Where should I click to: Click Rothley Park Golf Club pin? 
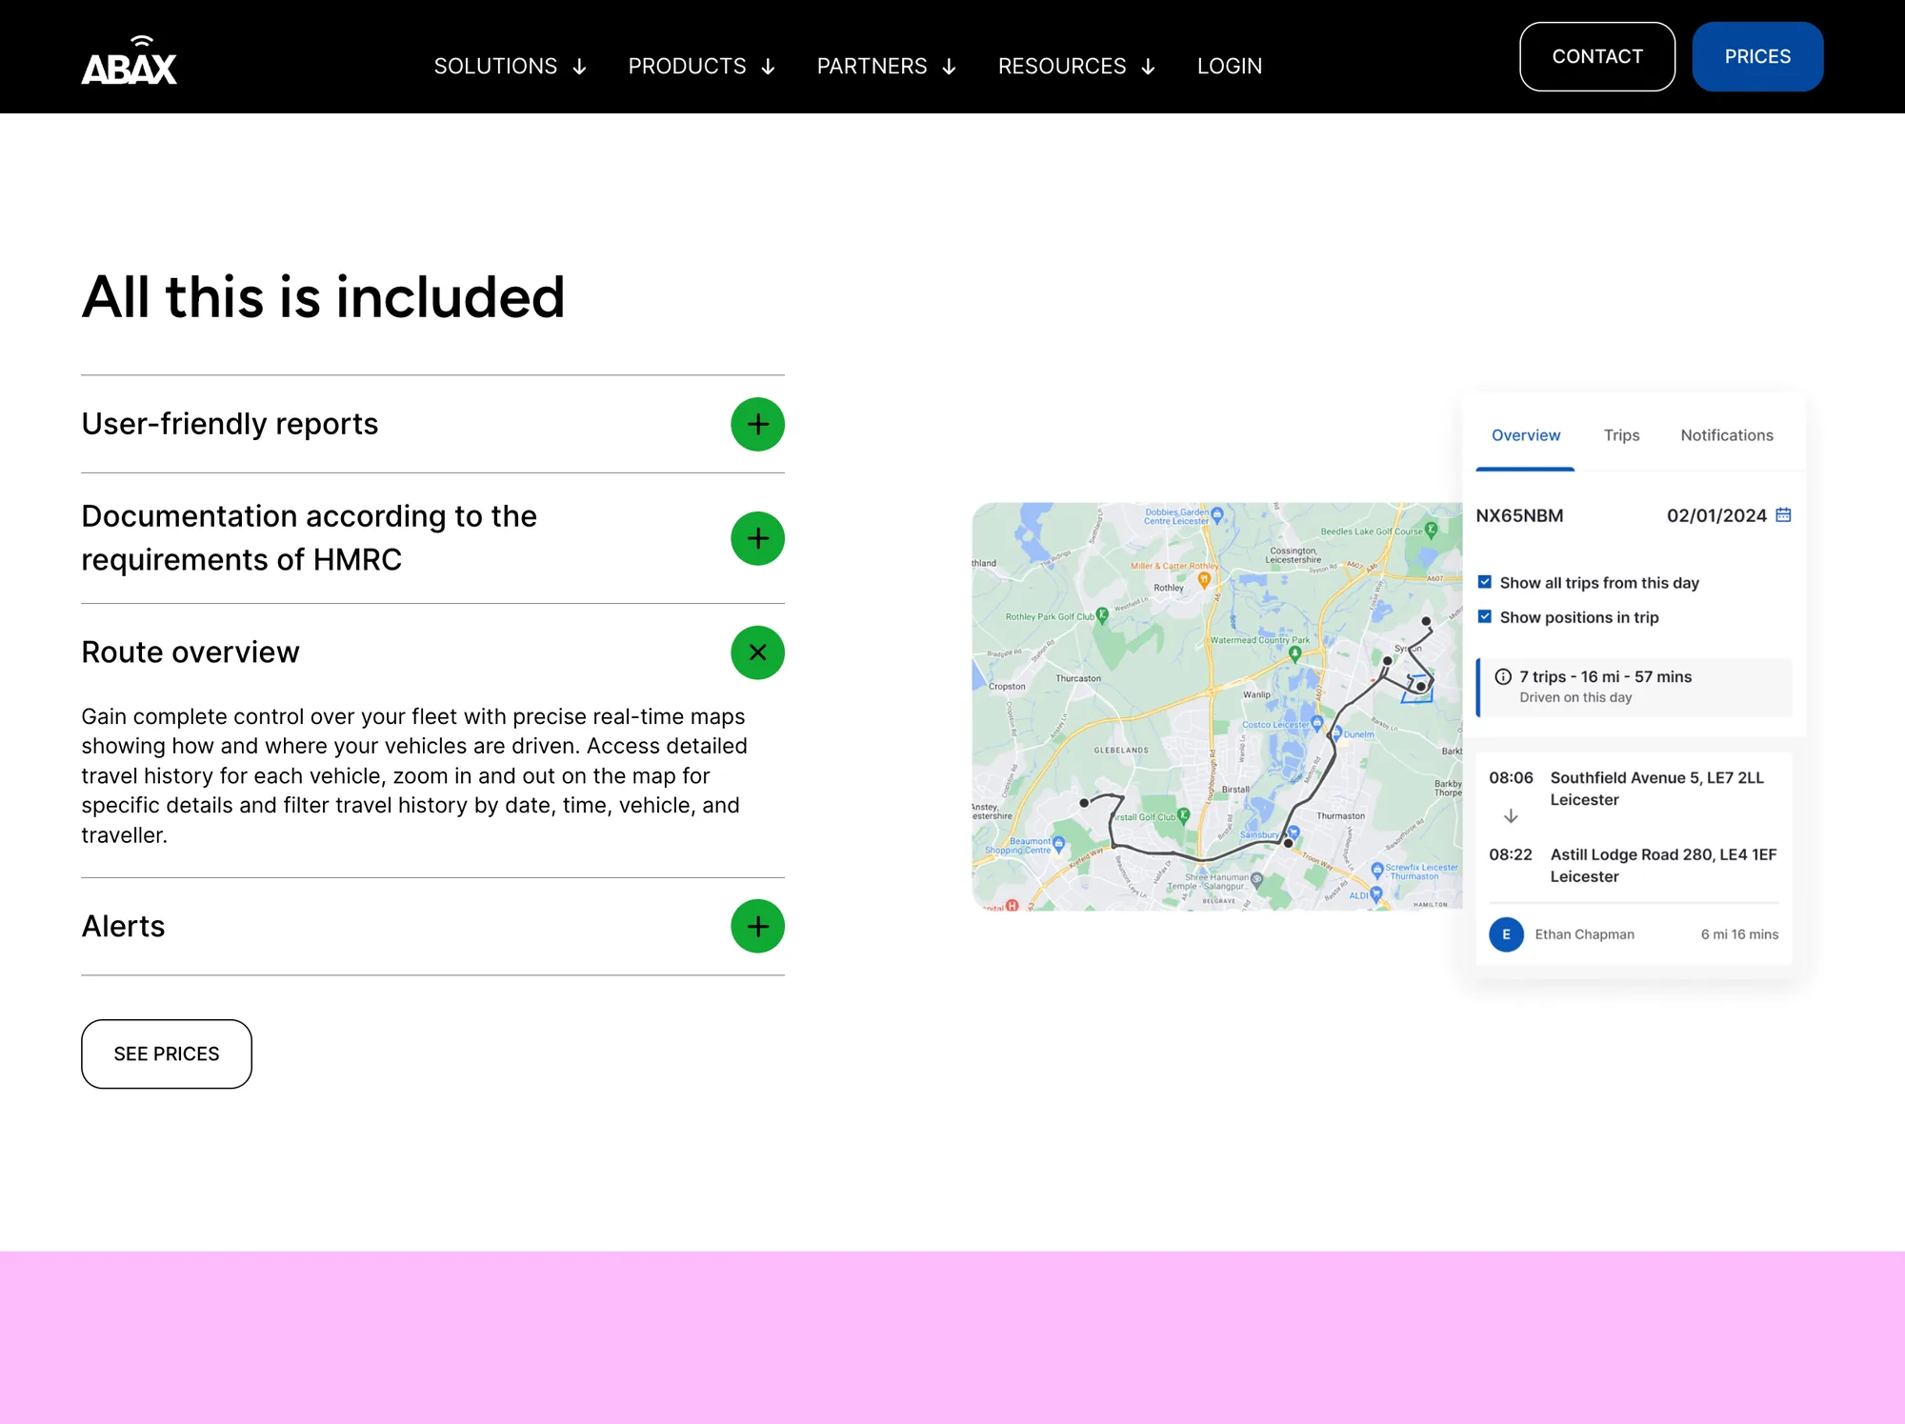1102,614
